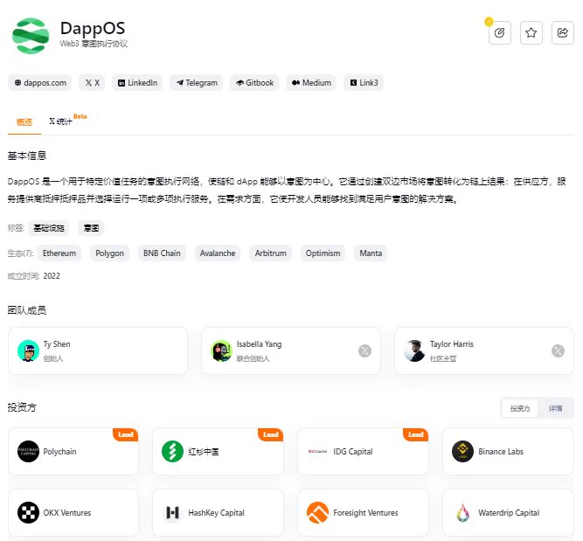The height and width of the screenshot is (541, 583).
Task: Open the Medium link
Action: click(311, 82)
